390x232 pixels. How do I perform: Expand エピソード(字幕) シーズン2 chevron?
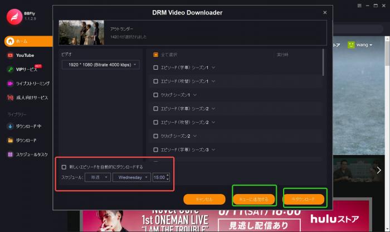pos(213,109)
